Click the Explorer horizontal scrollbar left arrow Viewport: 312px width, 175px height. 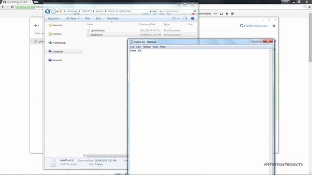[x=85, y=156]
